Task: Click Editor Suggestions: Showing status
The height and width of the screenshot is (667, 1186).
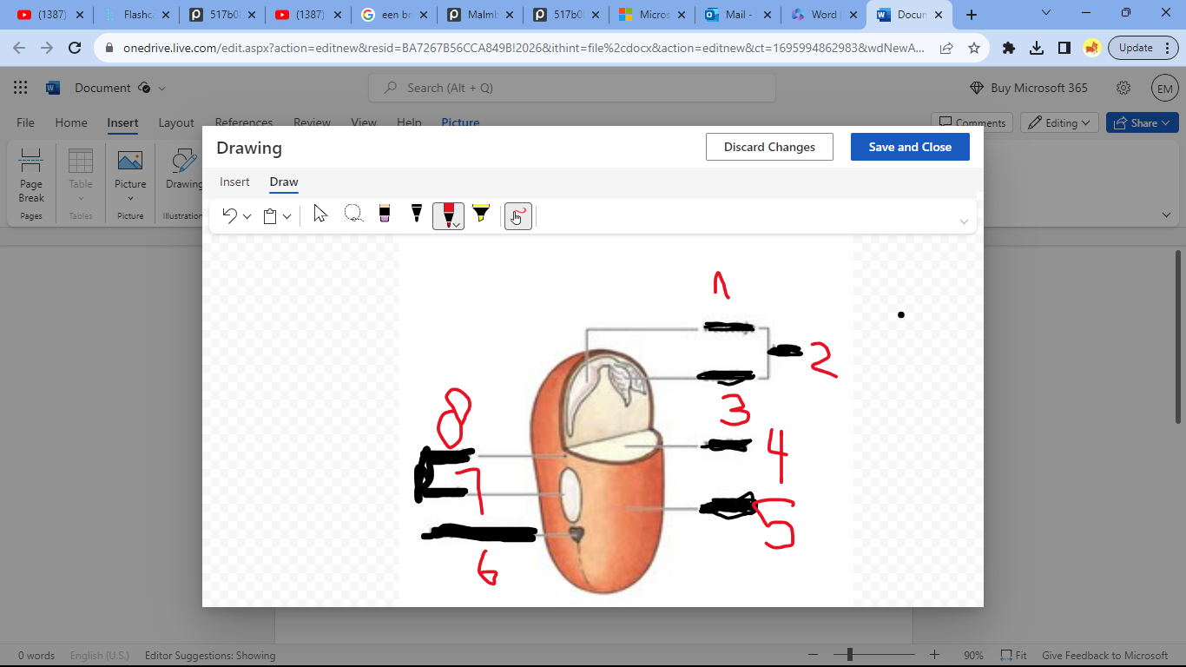Action: click(210, 656)
